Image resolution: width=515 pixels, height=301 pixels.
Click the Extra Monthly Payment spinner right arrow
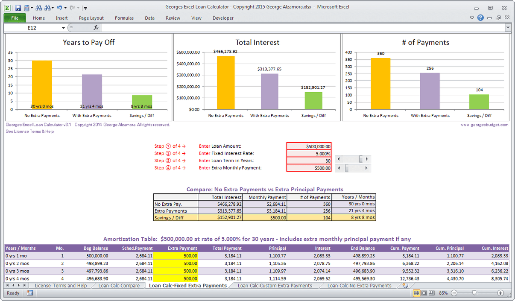coord(366,168)
